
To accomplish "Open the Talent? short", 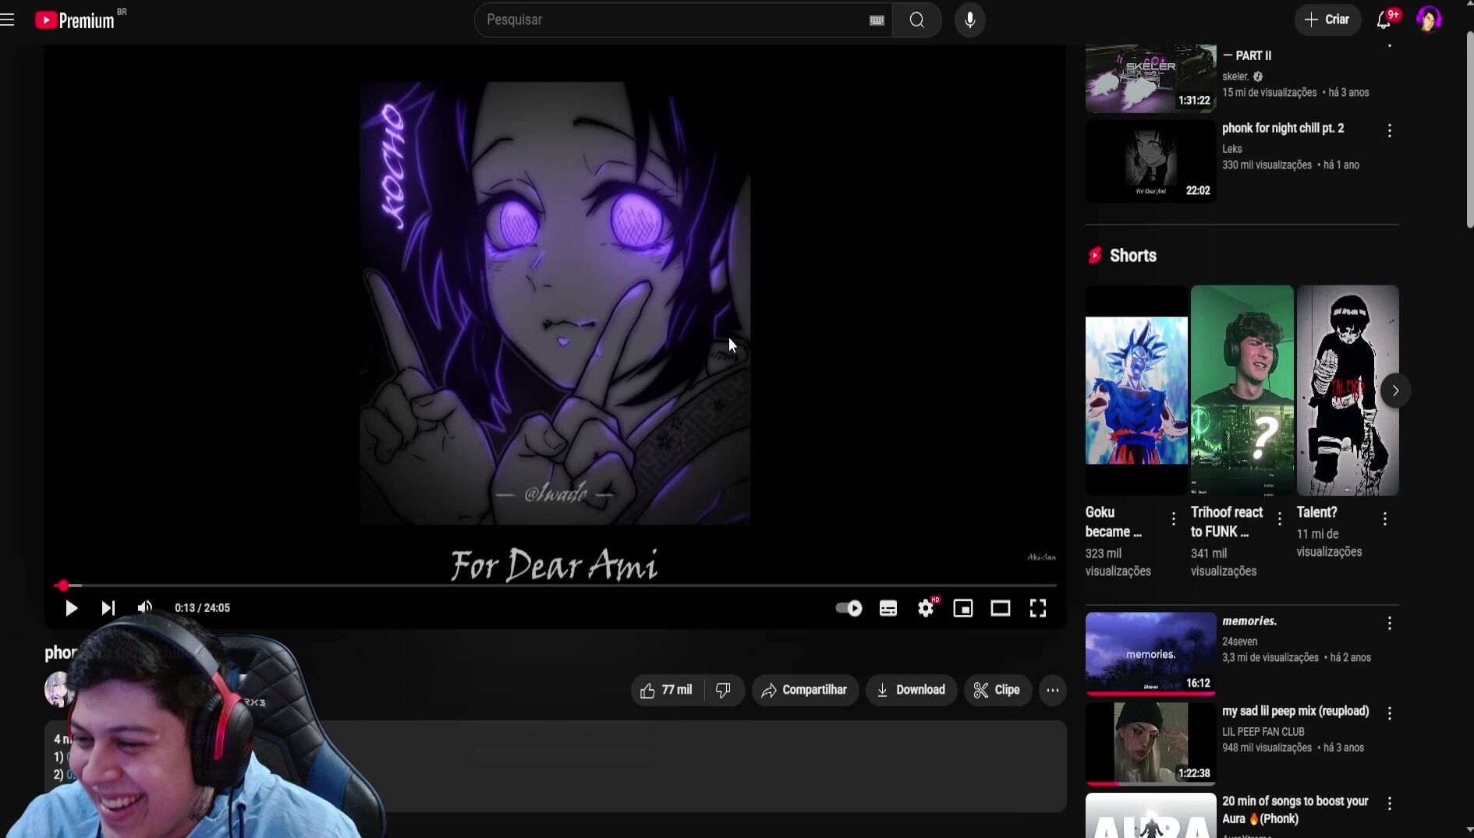I will pyautogui.click(x=1348, y=390).
